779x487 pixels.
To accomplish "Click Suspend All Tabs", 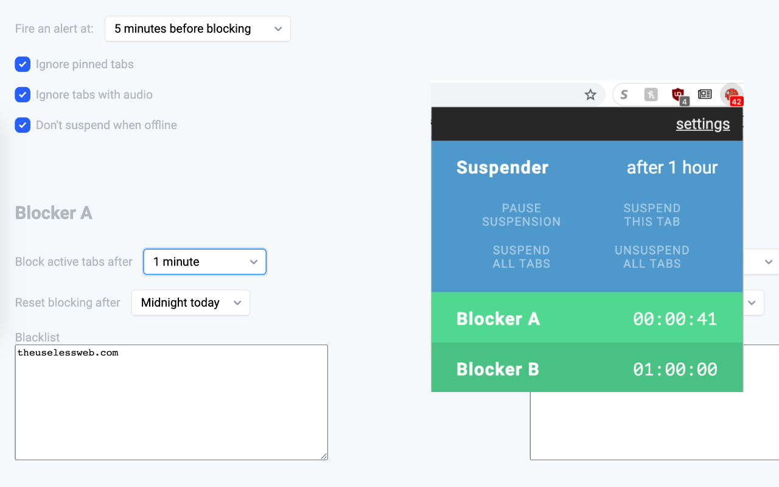I will (x=522, y=257).
